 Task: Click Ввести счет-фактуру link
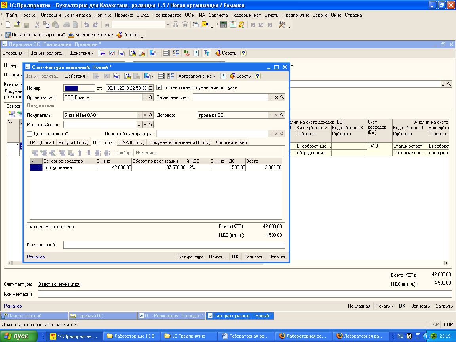59,284
